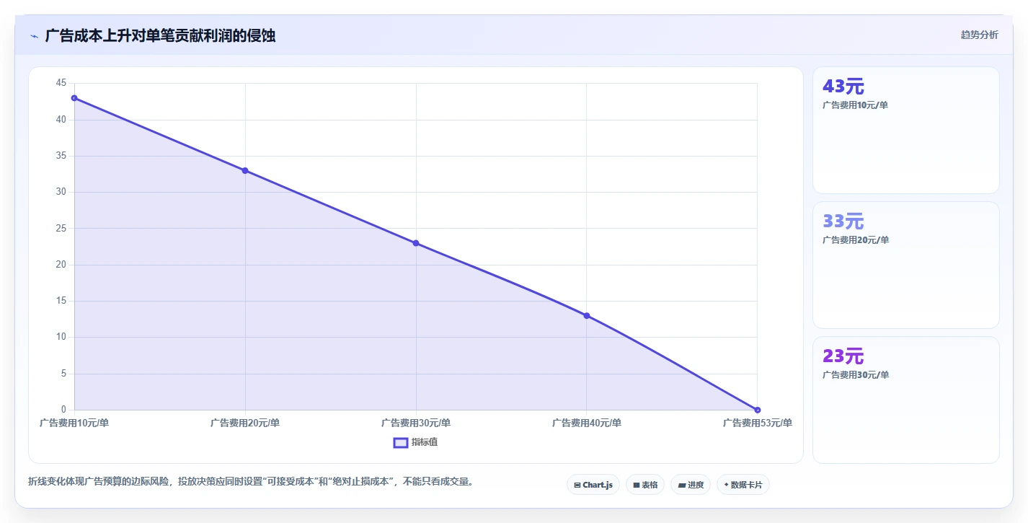
Task: Open the 43元 data card
Action: coord(905,130)
